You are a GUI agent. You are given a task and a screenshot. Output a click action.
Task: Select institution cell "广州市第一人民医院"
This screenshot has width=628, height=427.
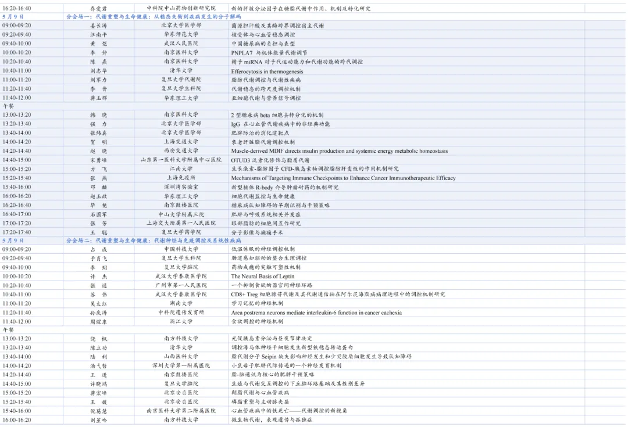(x=181, y=285)
